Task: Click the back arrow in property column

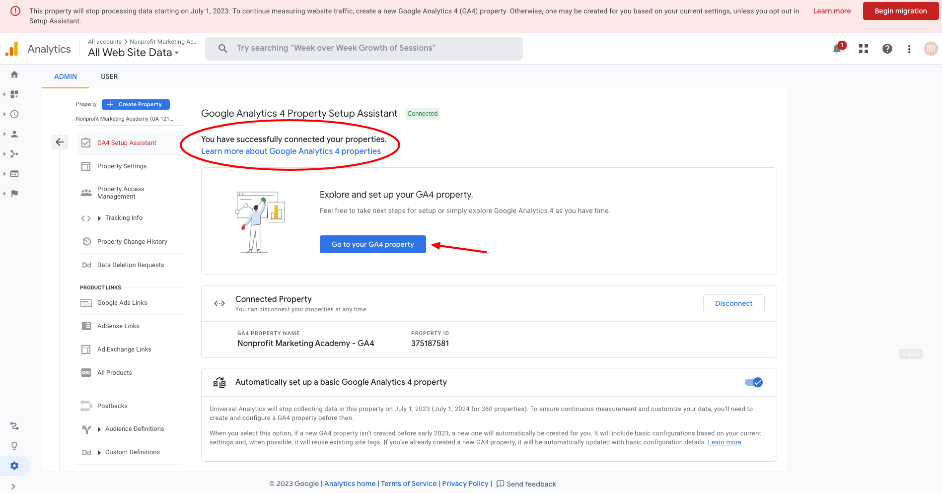Action: pyautogui.click(x=60, y=142)
